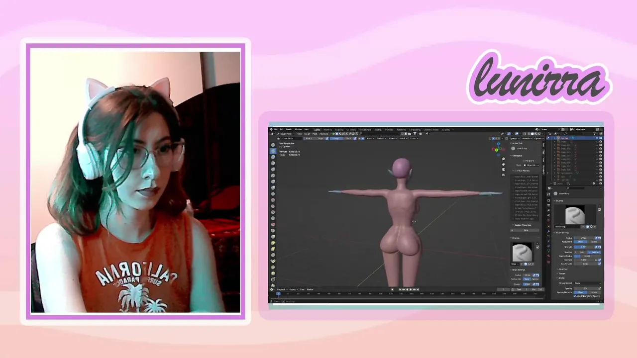Set Spacing Distance to Scene
This screenshot has width=637, height=358.
click(594, 292)
